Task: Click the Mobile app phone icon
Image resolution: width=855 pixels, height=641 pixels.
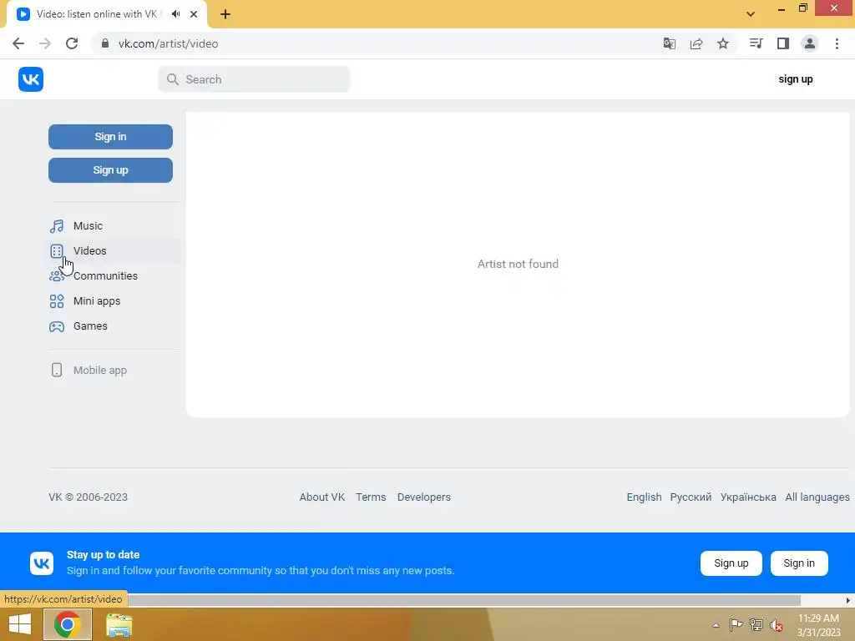Action: pyautogui.click(x=57, y=370)
